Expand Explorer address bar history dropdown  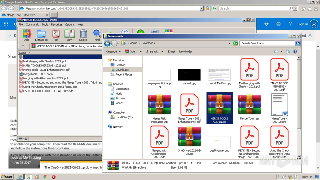pos(229,43)
